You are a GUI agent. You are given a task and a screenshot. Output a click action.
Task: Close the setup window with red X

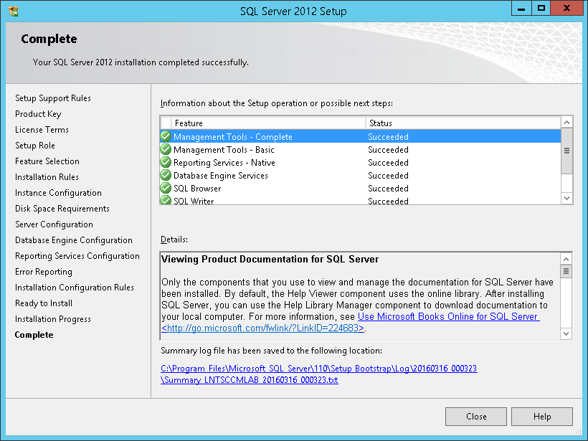[566, 9]
